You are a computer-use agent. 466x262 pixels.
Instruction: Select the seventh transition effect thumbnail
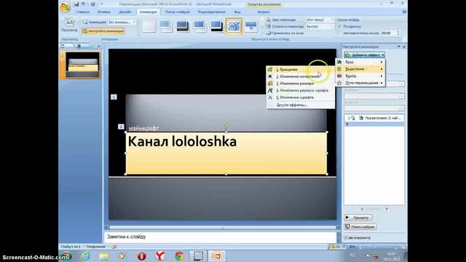(250, 26)
